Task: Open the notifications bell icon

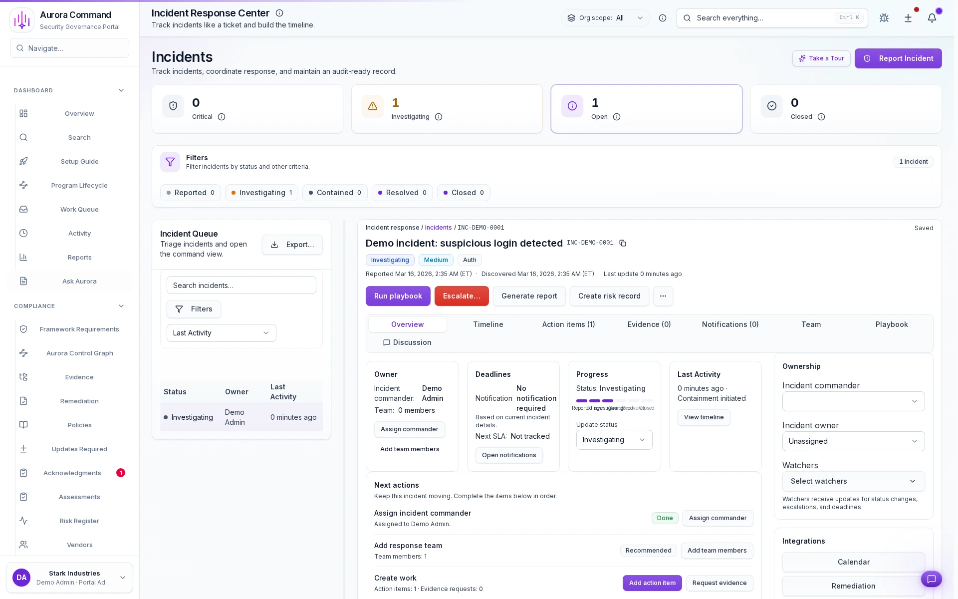Action: point(932,18)
